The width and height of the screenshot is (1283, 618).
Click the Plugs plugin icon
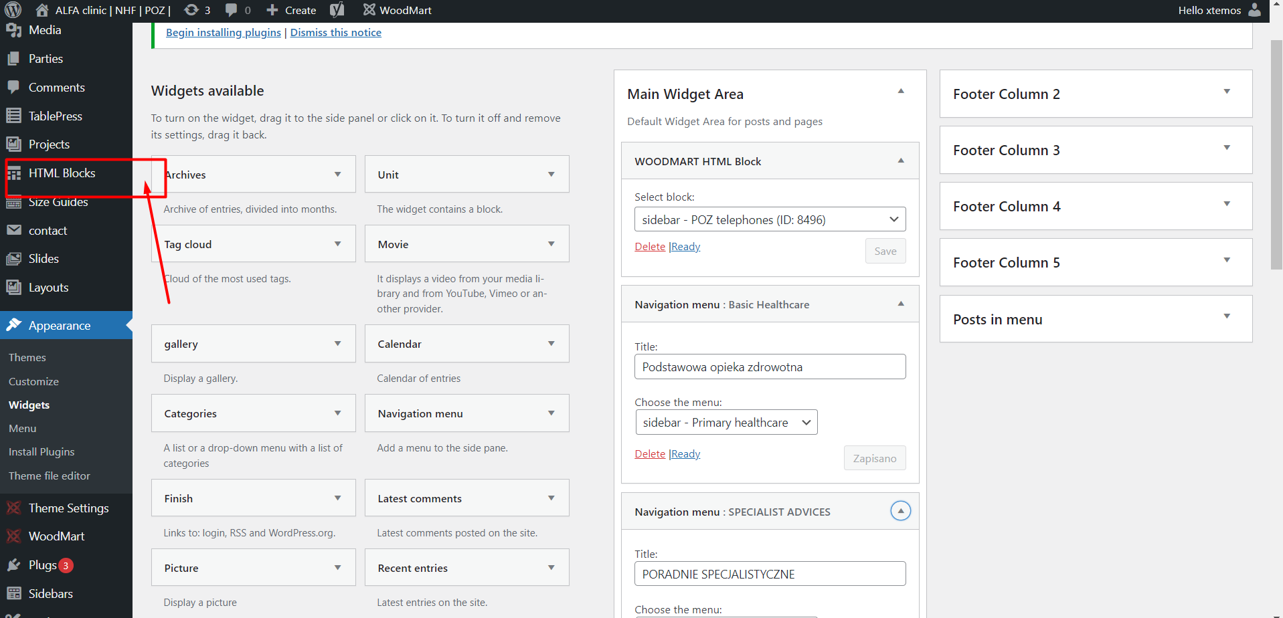(13, 565)
